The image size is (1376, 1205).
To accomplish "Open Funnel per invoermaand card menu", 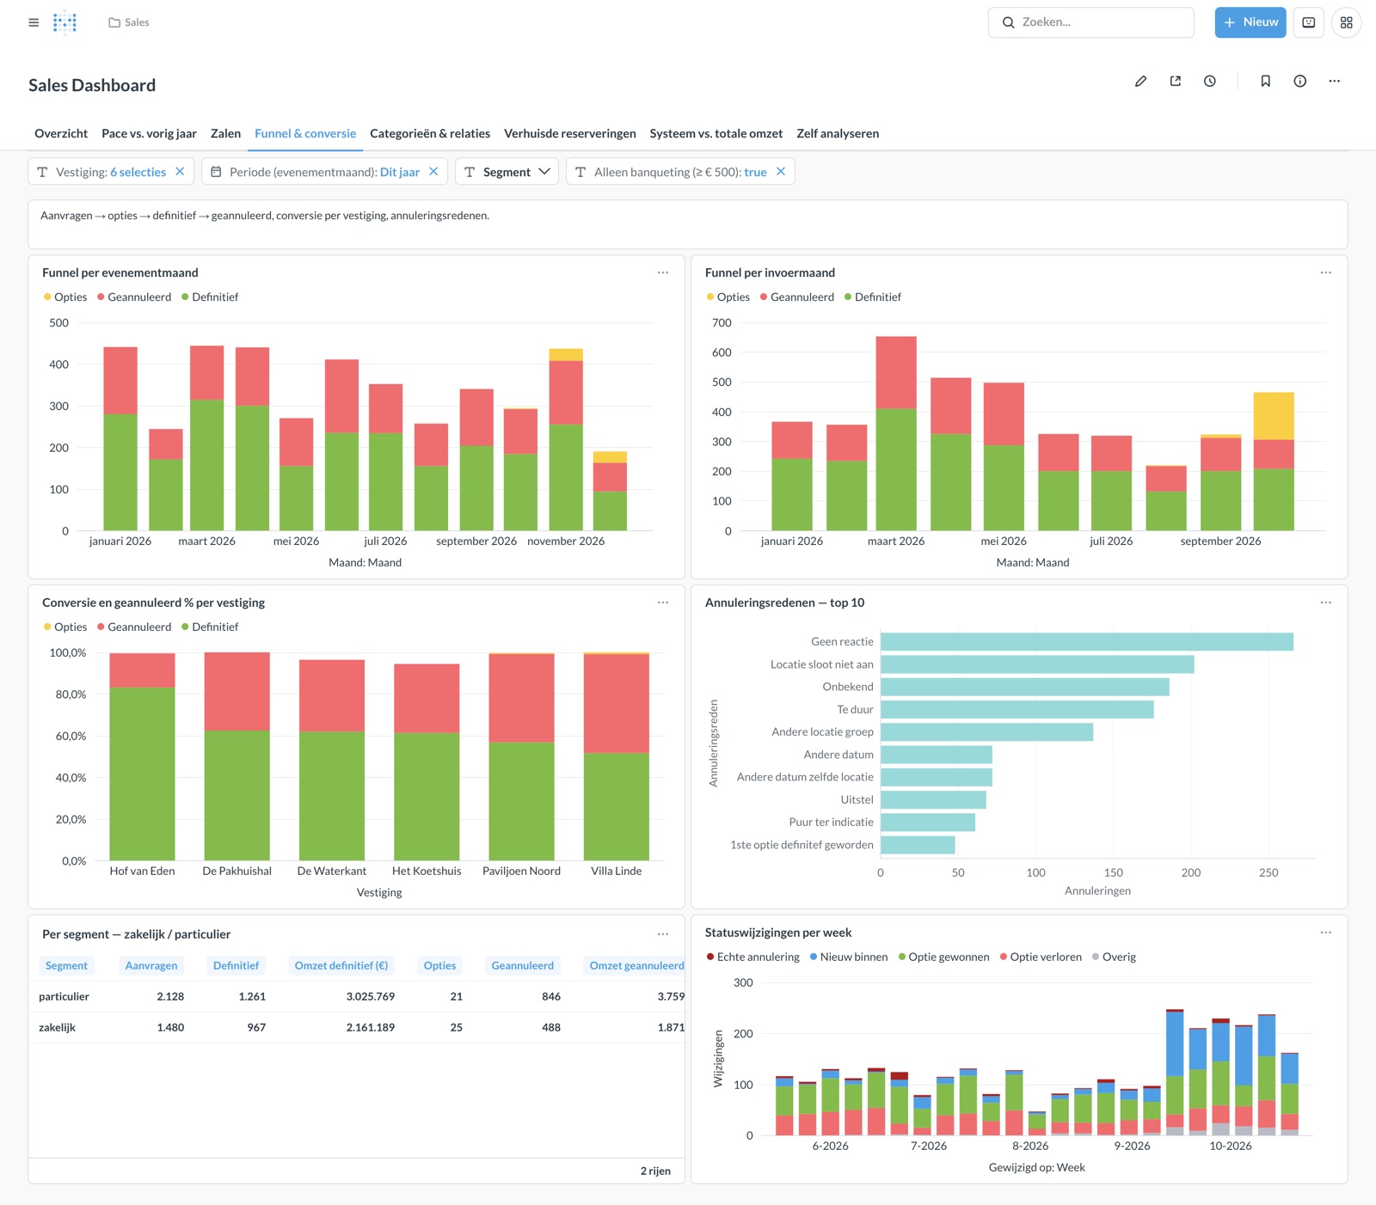I will pyautogui.click(x=1325, y=272).
